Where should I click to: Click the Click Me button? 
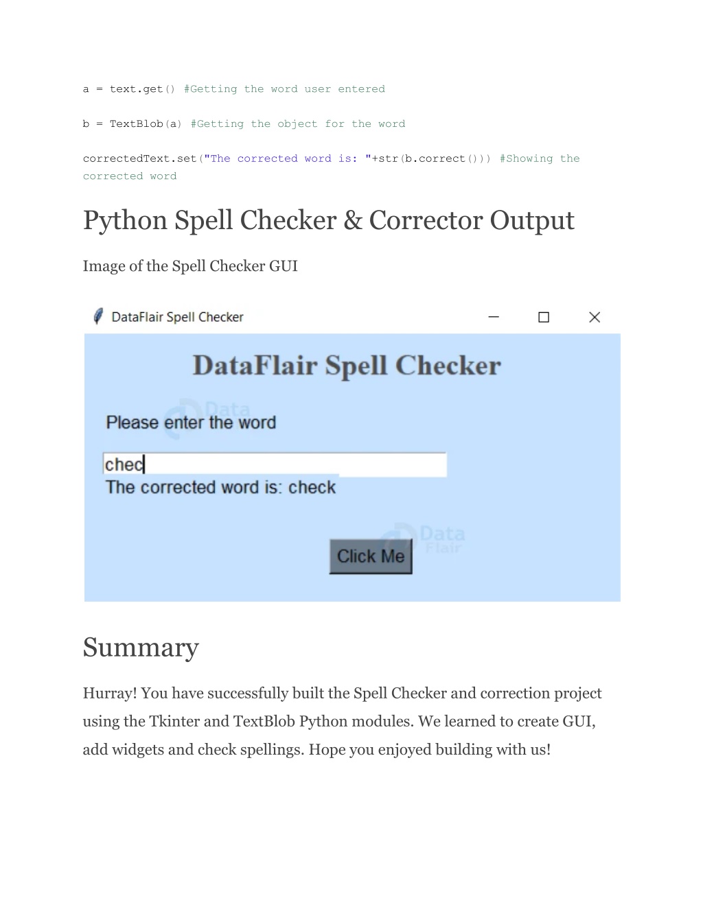(371, 556)
